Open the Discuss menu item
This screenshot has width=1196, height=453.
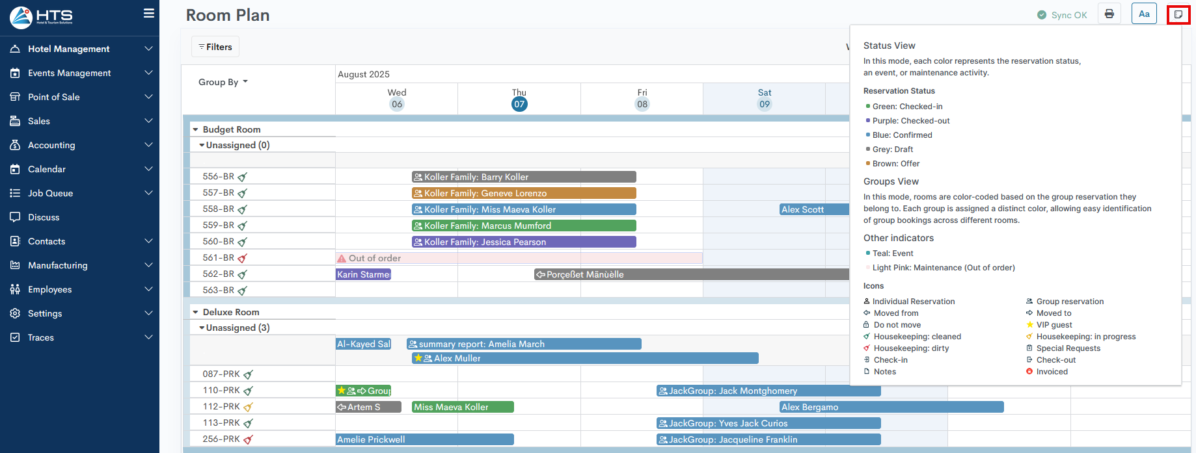[44, 217]
